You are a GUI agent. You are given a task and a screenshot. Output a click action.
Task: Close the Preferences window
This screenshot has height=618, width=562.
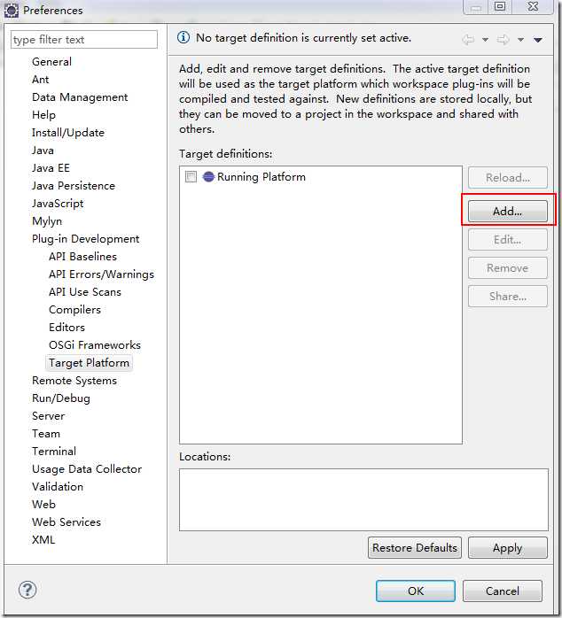pos(533,6)
